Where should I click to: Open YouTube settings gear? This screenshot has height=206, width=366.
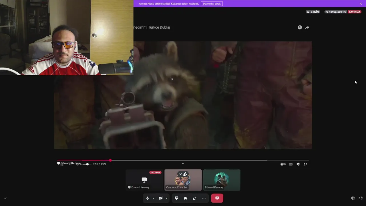point(298,164)
